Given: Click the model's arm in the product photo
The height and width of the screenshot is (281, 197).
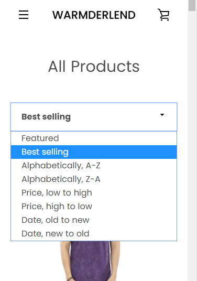Looking at the screenshot, I should pyautogui.click(x=64, y=261).
